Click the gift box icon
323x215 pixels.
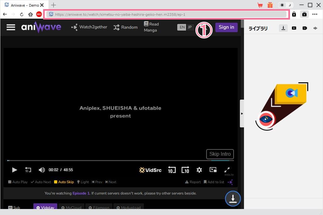tap(270, 5)
